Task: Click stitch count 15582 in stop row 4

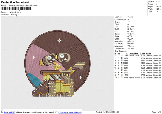Action: (x=126, y=63)
